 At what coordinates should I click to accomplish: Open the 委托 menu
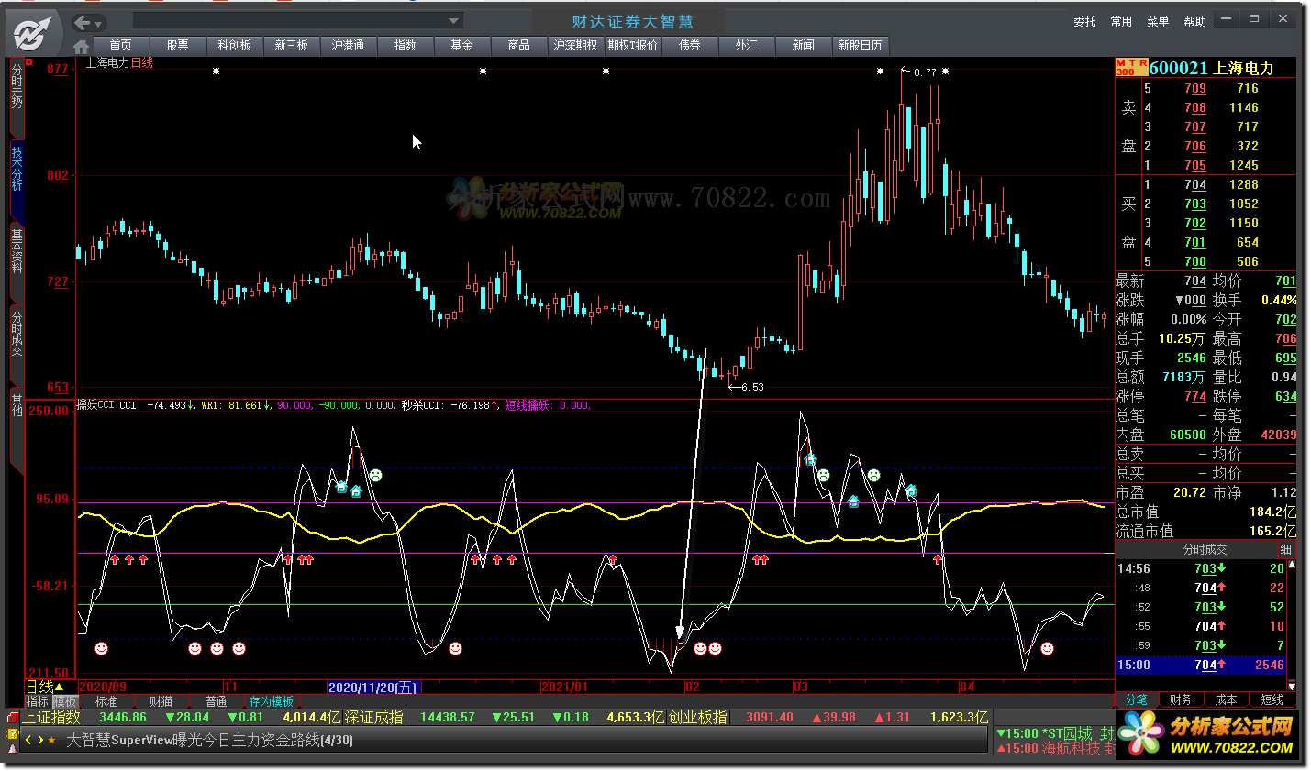tap(1084, 21)
